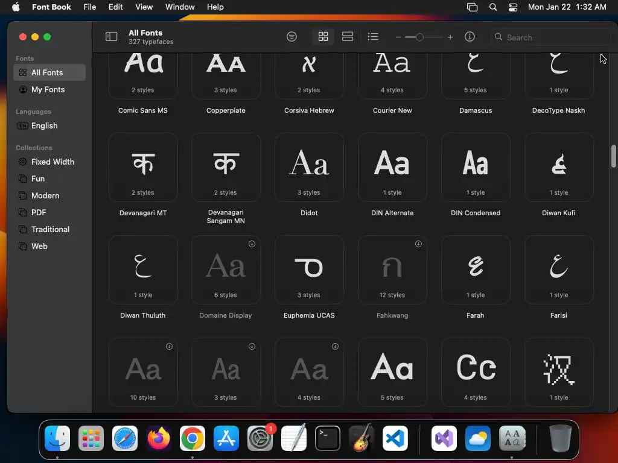Select Devanagari Sangam MN font card
The image size is (618, 463).
click(226, 168)
